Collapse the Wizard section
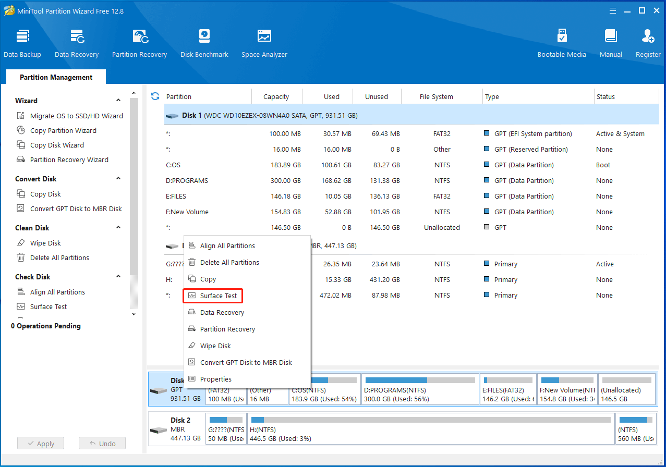 pyautogui.click(x=118, y=100)
